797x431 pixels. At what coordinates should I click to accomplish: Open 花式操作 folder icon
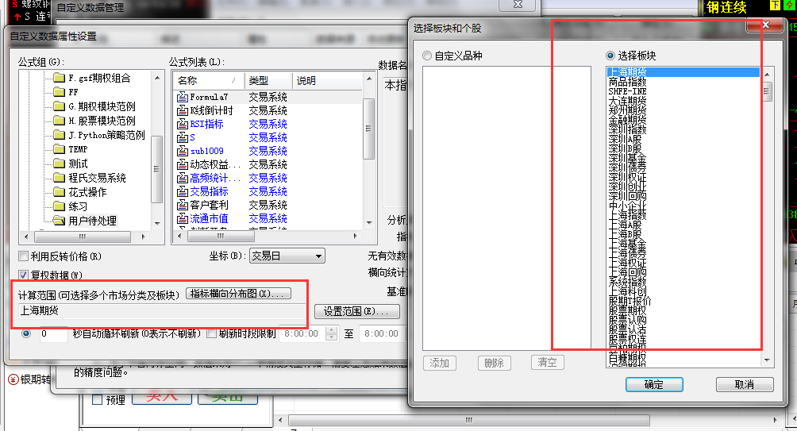(59, 192)
